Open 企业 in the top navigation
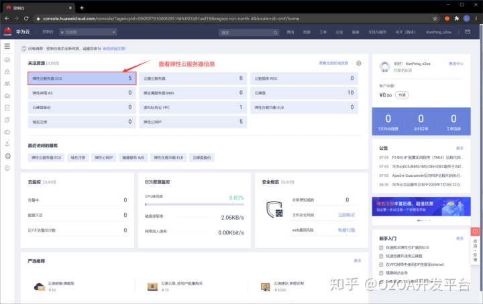Screen dimensions: 483x304 click(339, 32)
